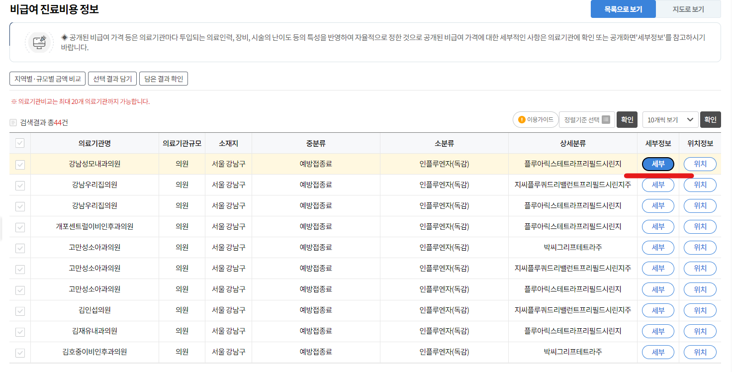The image size is (732, 372).
Task: Click the chevron on the results-per-page selector
Action: (689, 119)
